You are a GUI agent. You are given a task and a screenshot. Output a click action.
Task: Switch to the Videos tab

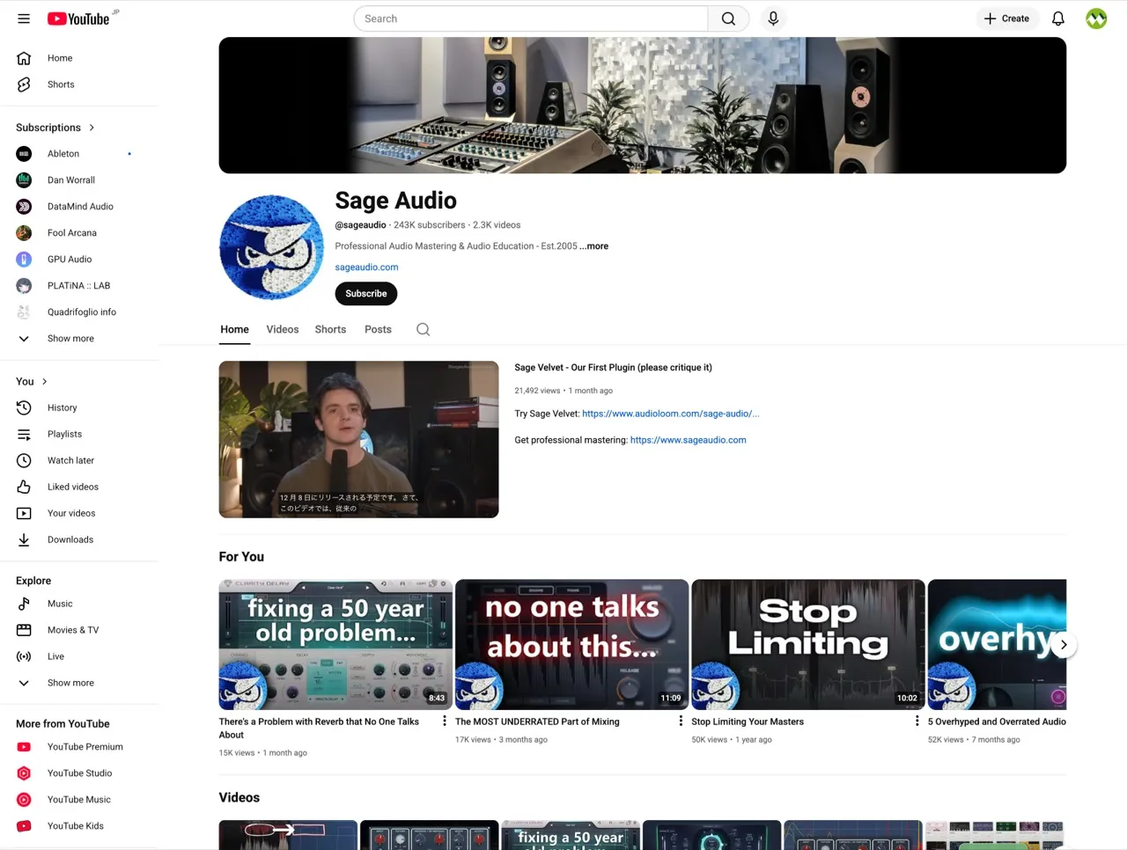tap(282, 329)
